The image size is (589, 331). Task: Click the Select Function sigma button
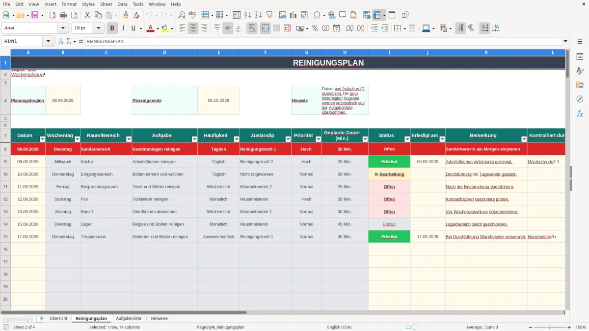coord(69,41)
